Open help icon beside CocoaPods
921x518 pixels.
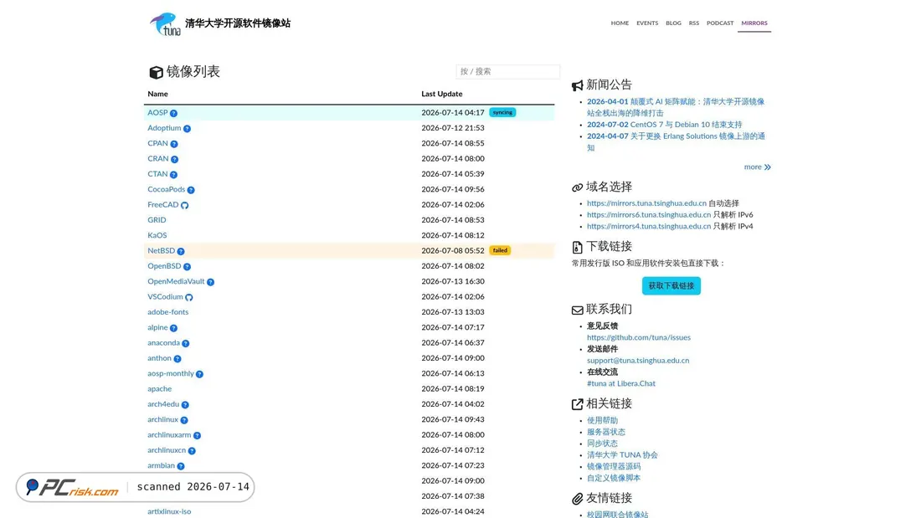[x=191, y=190]
